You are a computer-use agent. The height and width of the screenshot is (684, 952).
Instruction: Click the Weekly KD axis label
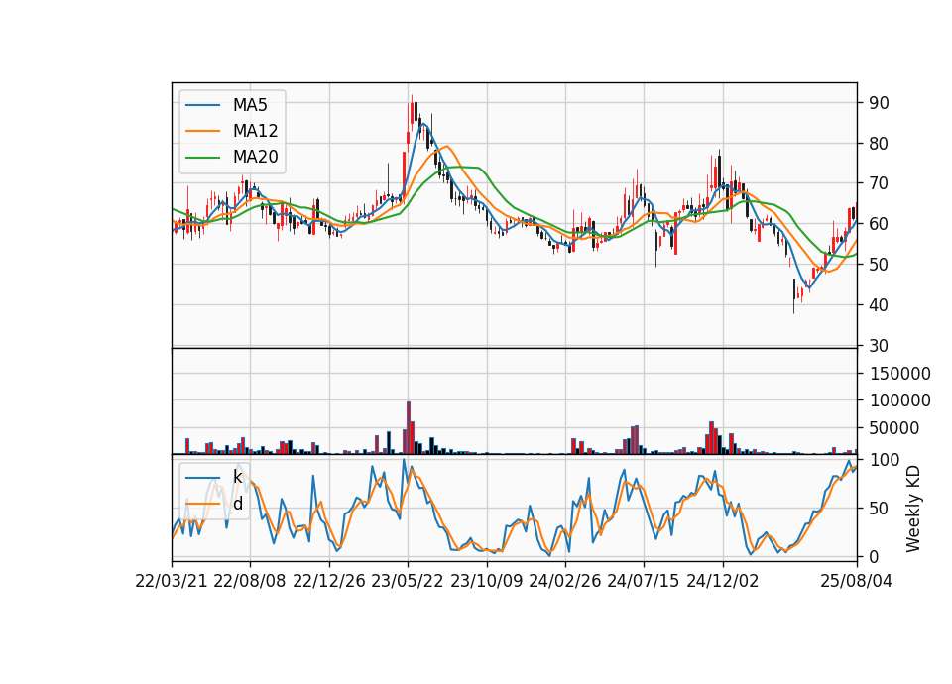pyautogui.click(x=913, y=509)
